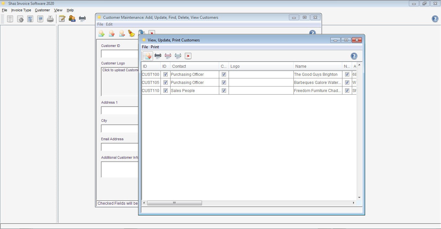
Task: Click down arrow of vertical table scrollbar
Action: pyautogui.click(x=359, y=198)
